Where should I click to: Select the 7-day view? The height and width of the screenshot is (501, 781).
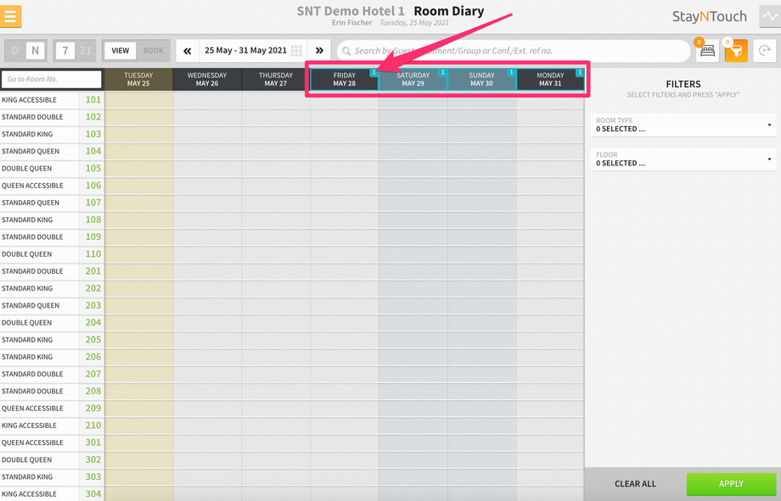point(65,51)
